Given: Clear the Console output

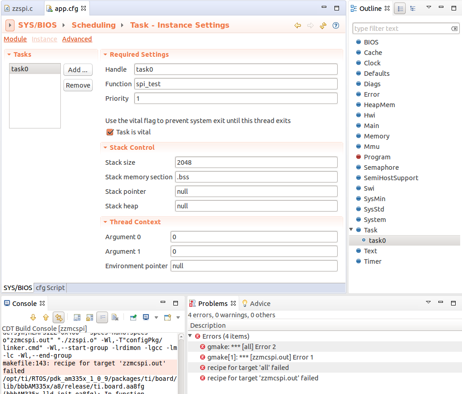Looking at the screenshot, I should click(115, 317).
